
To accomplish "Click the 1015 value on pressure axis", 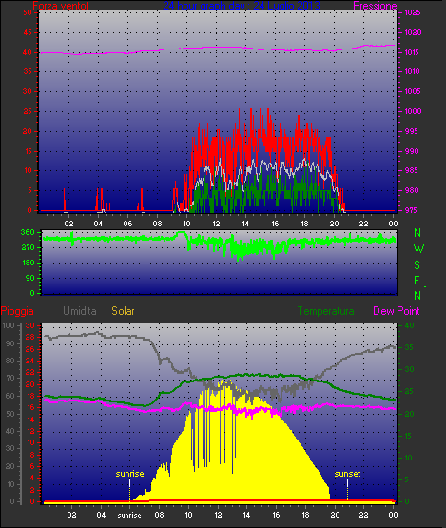I will tap(413, 52).
